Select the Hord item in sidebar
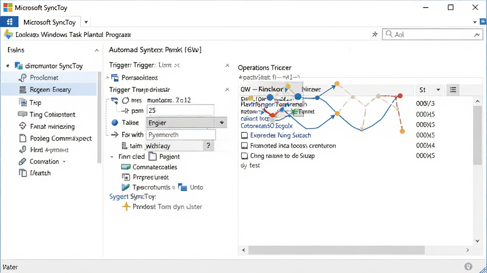The width and height of the screenshot is (487, 273). click(43, 150)
